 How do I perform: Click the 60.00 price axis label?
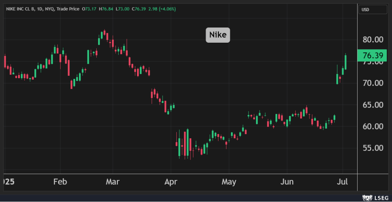coord(373,126)
